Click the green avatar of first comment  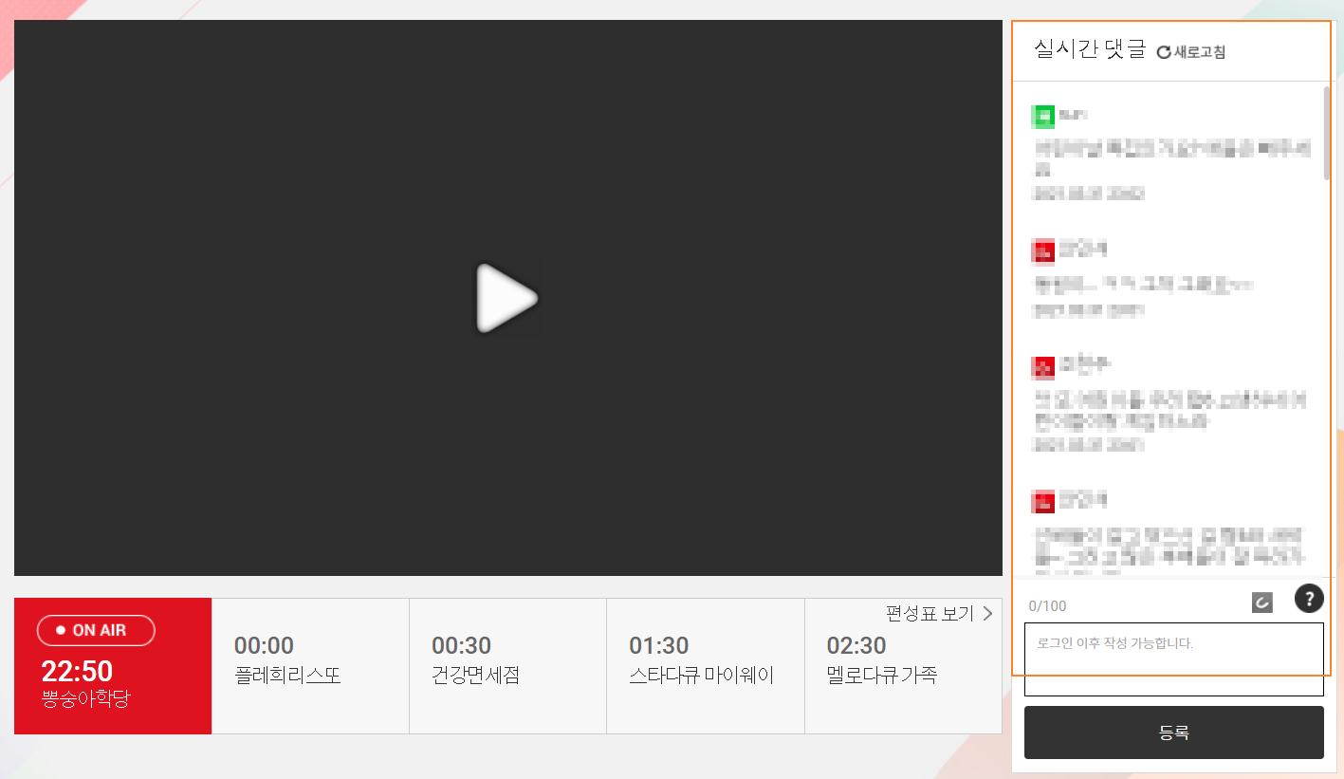pyautogui.click(x=1043, y=117)
